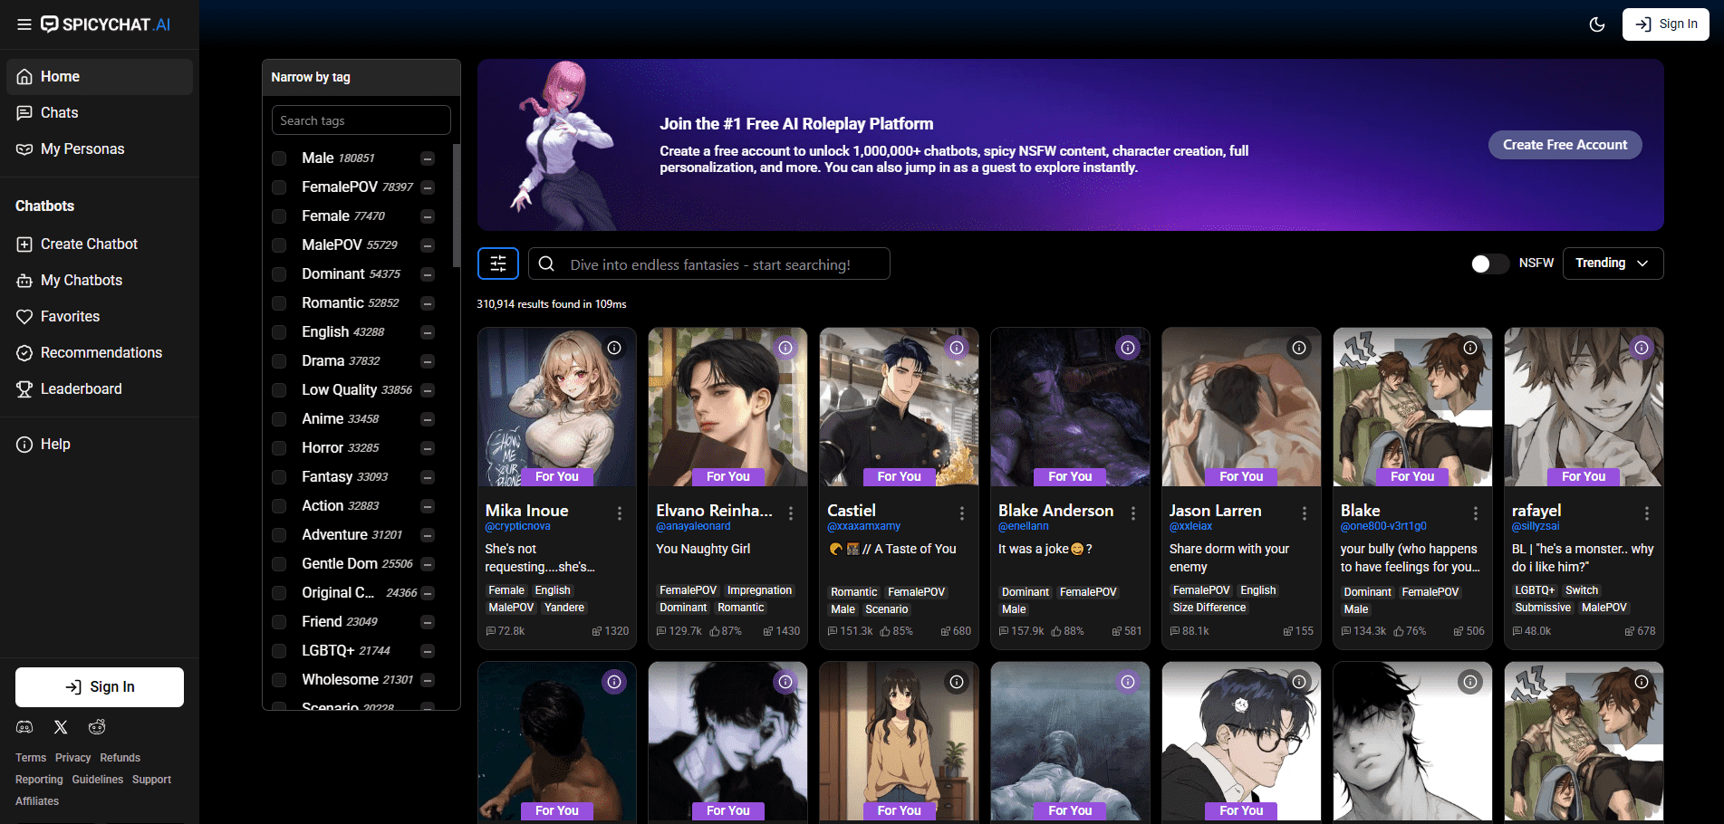The height and width of the screenshot is (824, 1724).
Task: Open My Chatbots in sidebar
Action: [100, 281]
